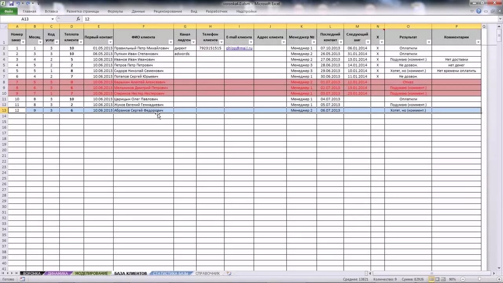Image resolution: width=503 pixels, height=283 pixels.
Task: Click the Select All corner of the grid
Action: point(4,26)
